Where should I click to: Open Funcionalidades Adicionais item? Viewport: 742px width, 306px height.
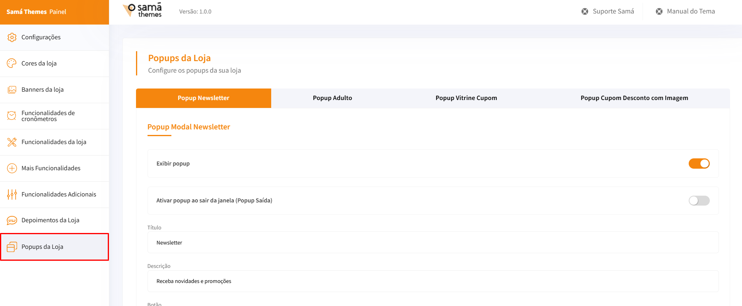pyautogui.click(x=54, y=194)
